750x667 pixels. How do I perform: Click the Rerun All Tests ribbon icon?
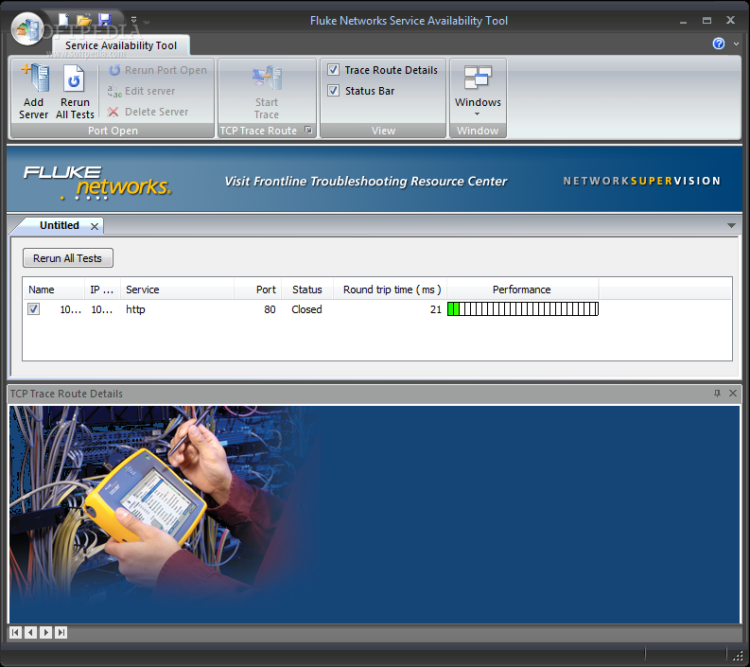coord(75,91)
